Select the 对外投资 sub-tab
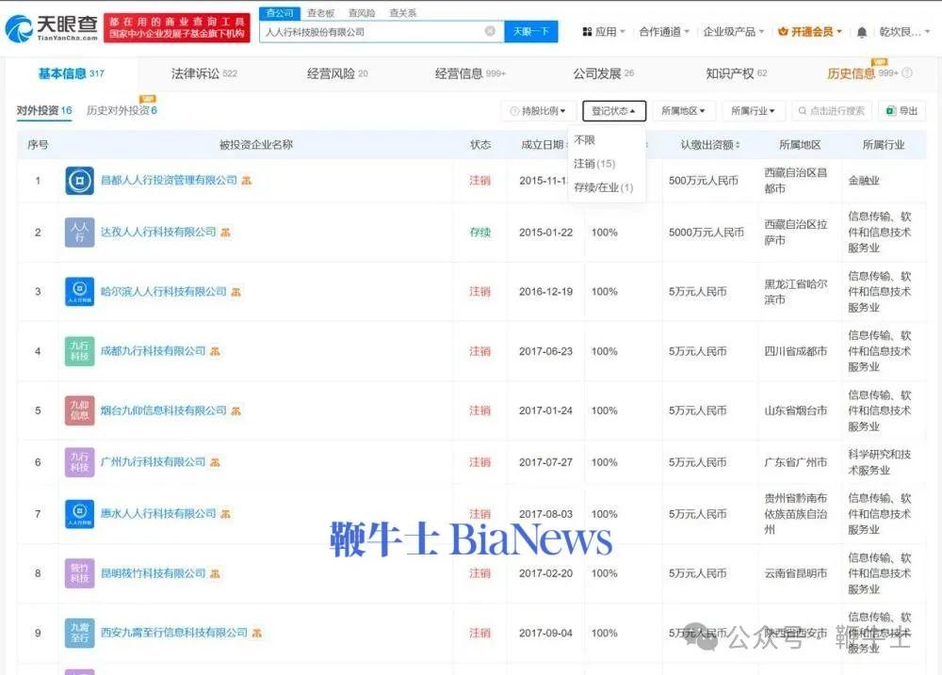 click(x=44, y=110)
